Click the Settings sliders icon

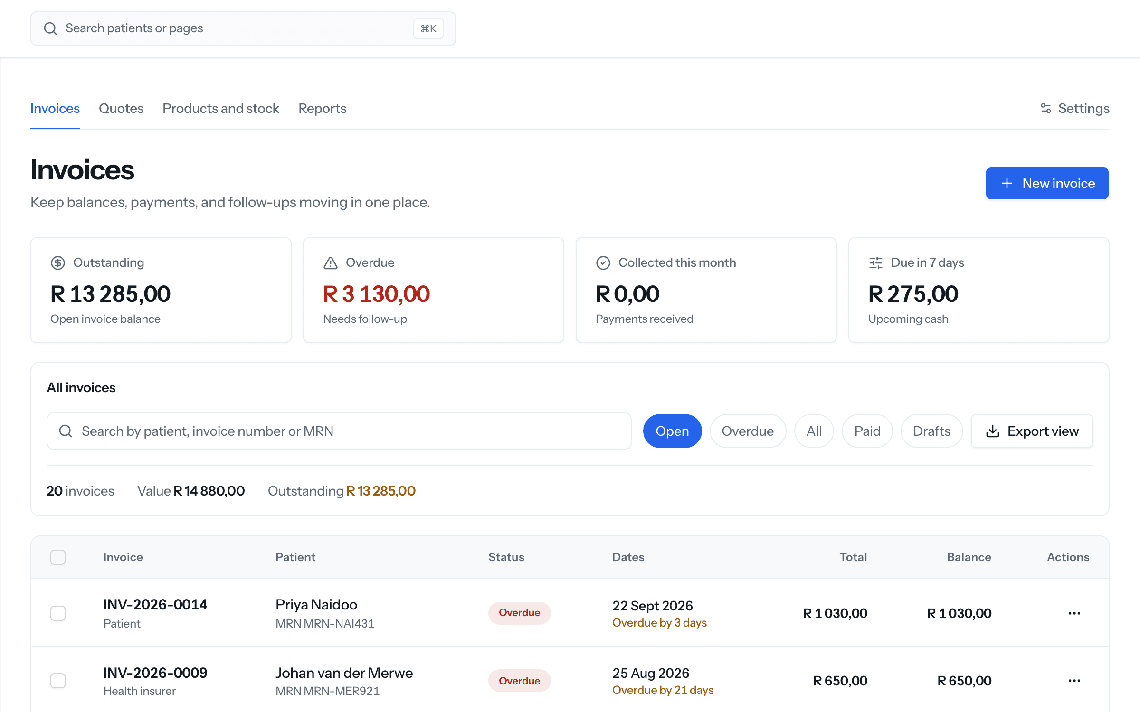coord(1045,108)
